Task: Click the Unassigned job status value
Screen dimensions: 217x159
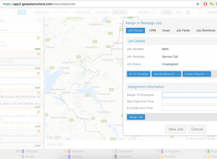Action: [x=170, y=64]
